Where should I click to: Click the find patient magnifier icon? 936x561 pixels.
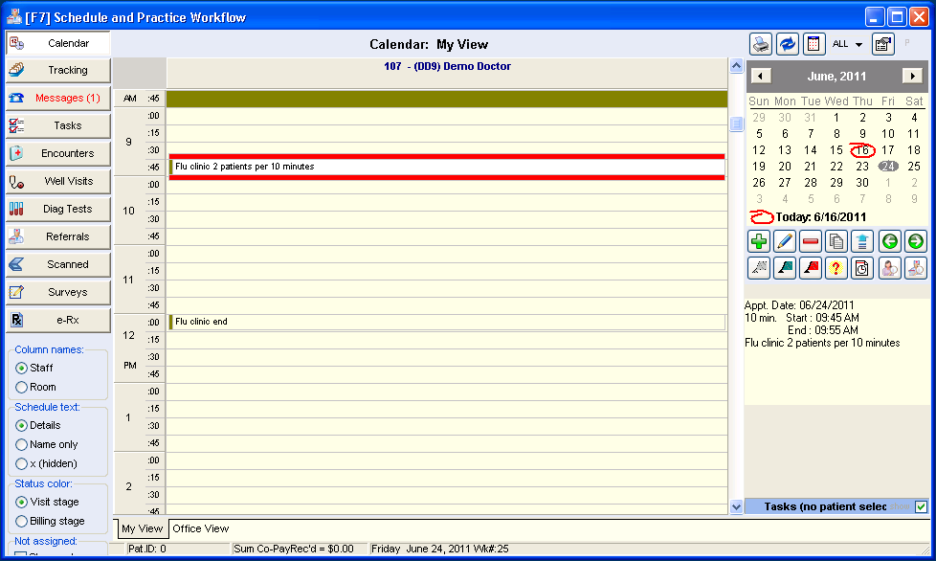[889, 268]
